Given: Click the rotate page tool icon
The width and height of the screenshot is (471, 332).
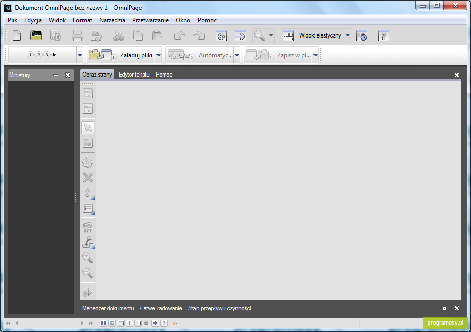Looking at the screenshot, I should 88,242.
